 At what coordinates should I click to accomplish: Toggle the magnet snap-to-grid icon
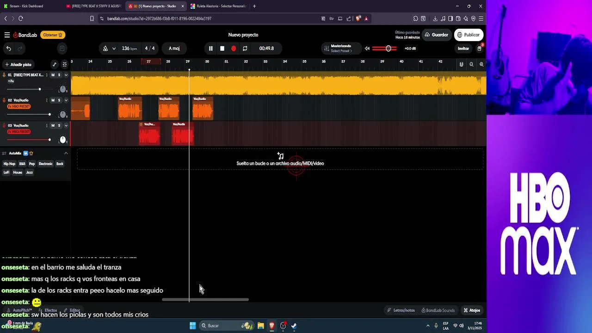(461, 64)
